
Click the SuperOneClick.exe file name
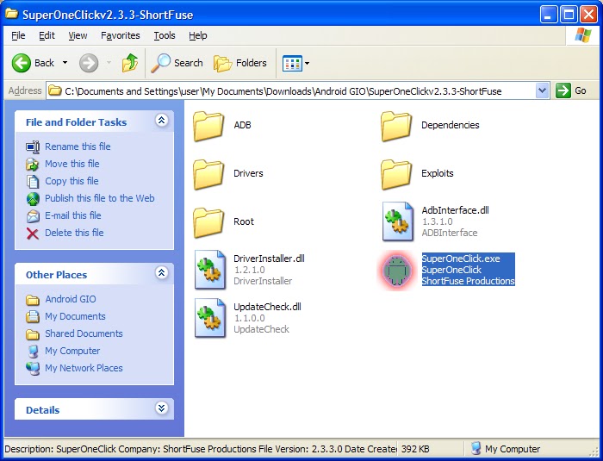click(461, 259)
